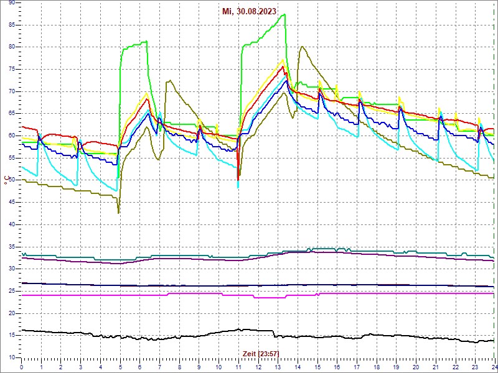Image resolution: width=498 pixels, height=373 pixels.
Task: Click hour 18 on the time axis
Action: pos(376,366)
